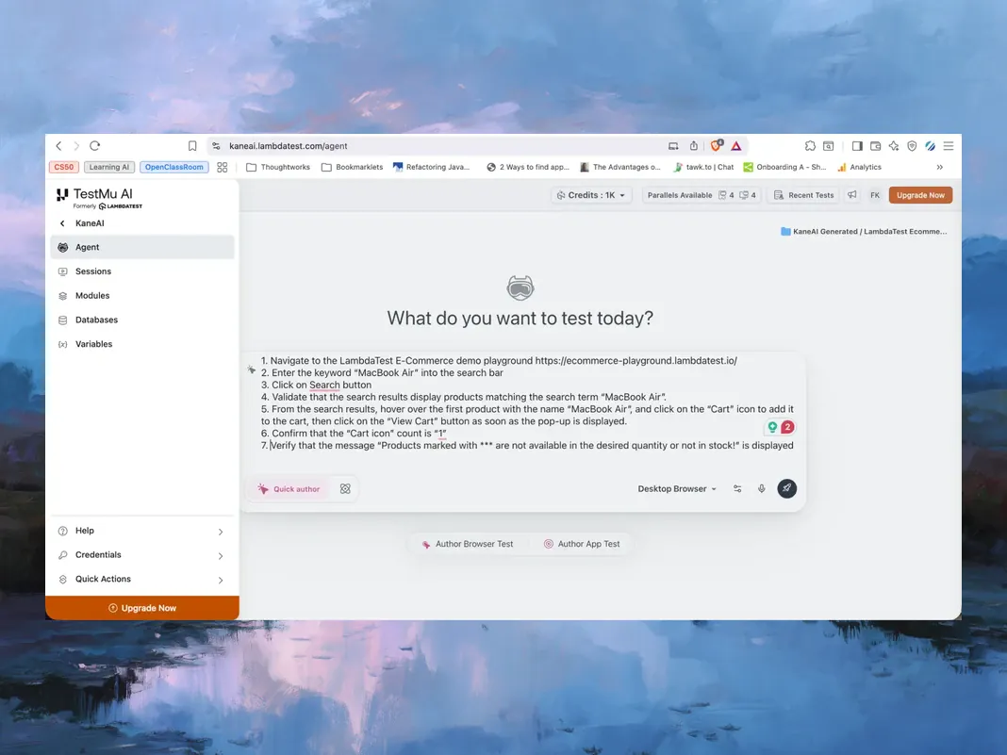Click Recent Tests button

(x=803, y=195)
